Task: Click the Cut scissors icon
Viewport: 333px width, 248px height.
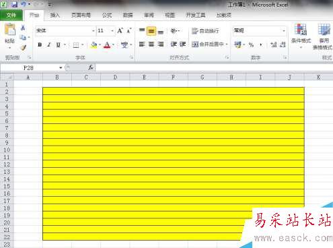Action: point(23,28)
